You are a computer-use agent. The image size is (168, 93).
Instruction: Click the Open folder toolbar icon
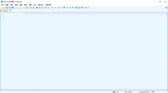click(x=4, y=8)
